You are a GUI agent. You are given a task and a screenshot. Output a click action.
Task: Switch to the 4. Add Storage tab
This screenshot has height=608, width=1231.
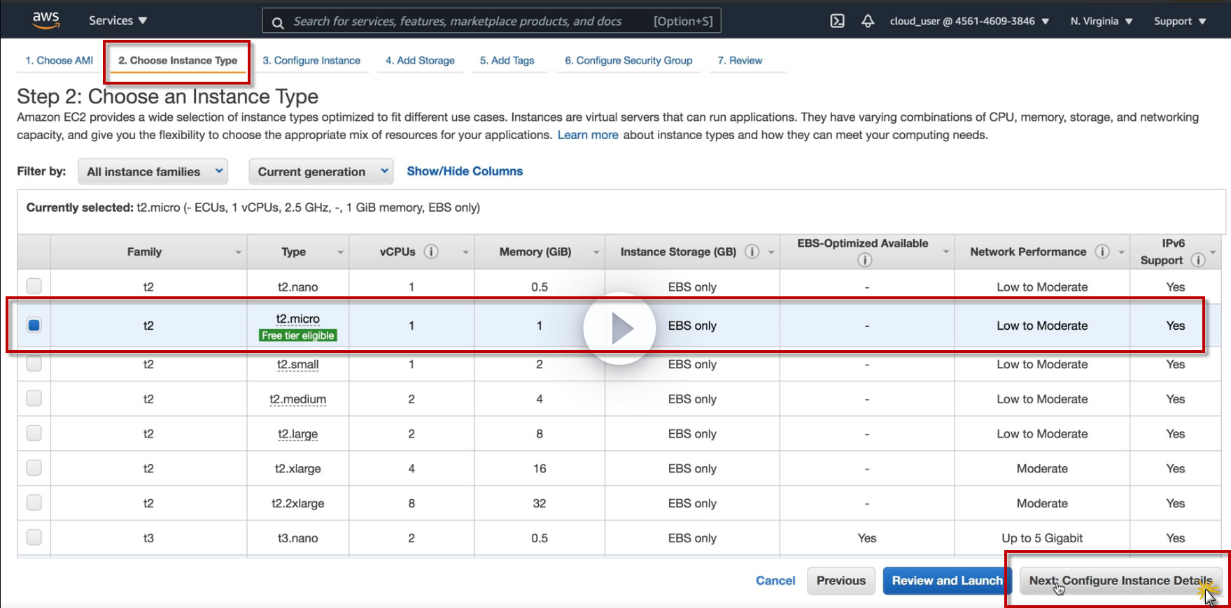(x=420, y=61)
